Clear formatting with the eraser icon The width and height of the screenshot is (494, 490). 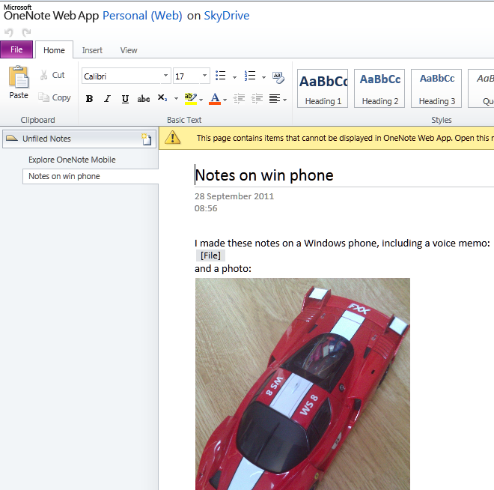[x=278, y=77]
